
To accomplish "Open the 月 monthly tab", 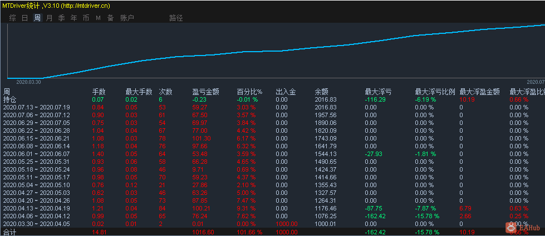I will tap(50, 18).
